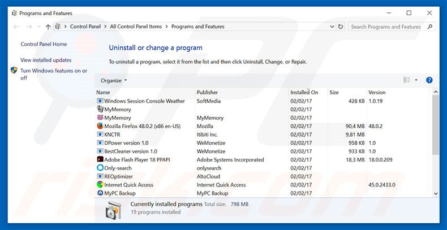Image resolution: width=447 pixels, height=230 pixels.
Task: Go back with the back arrow
Action: point(16,27)
